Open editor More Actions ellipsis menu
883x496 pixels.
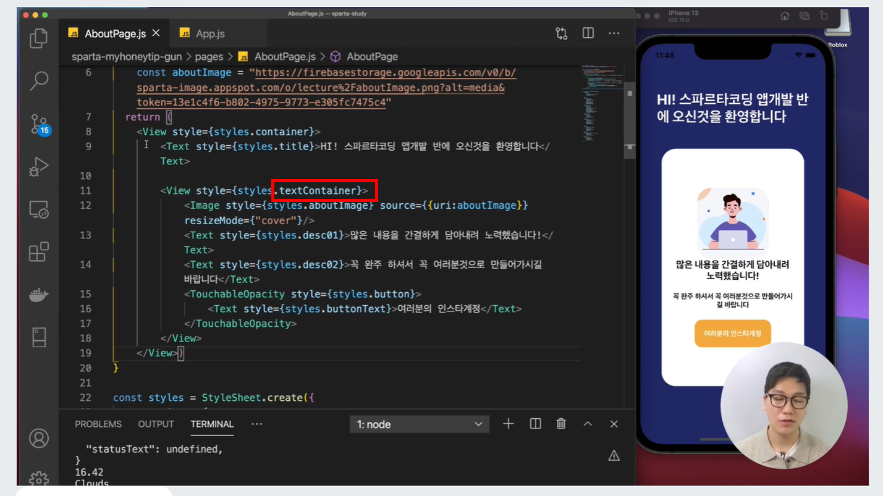(x=614, y=33)
